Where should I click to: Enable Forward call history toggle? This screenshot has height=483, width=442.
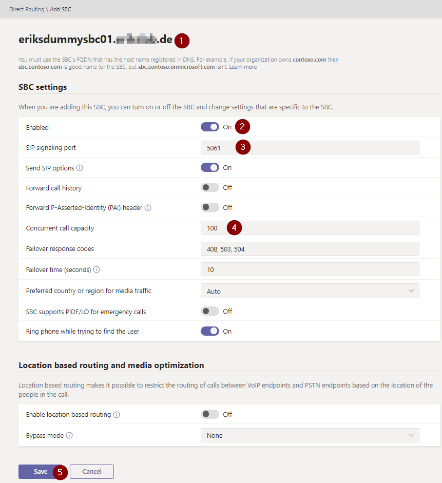209,187
